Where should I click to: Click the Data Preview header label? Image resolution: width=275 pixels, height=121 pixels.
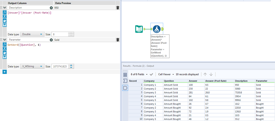click(x=63, y=3)
